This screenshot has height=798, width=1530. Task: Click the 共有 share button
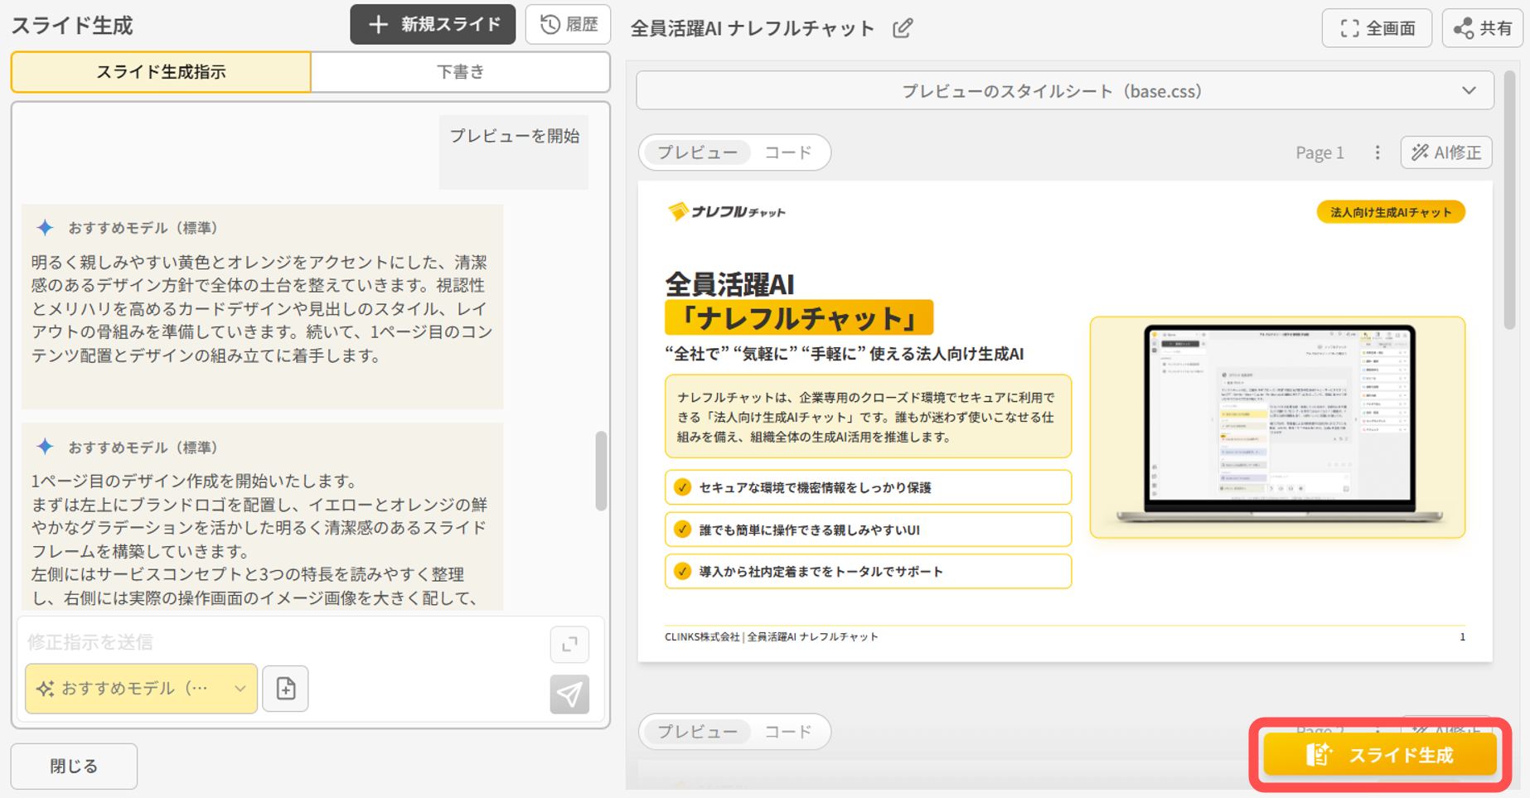click(1482, 28)
